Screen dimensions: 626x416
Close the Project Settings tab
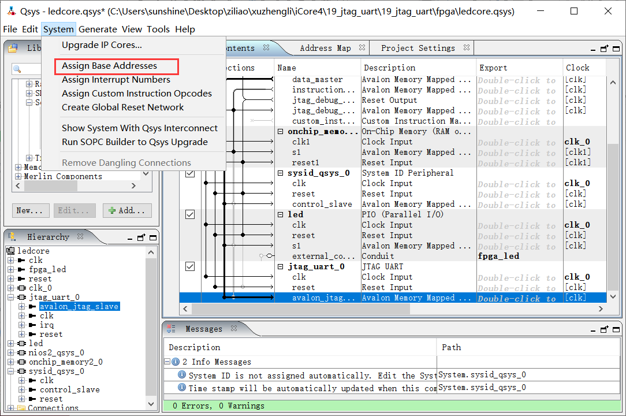pyautogui.click(x=467, y=48)
